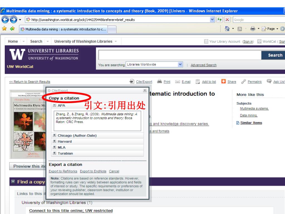The height and width of the screenshot is (214, 285).
Task: Click the University Libraries W logo
Action: click(17, 54)
